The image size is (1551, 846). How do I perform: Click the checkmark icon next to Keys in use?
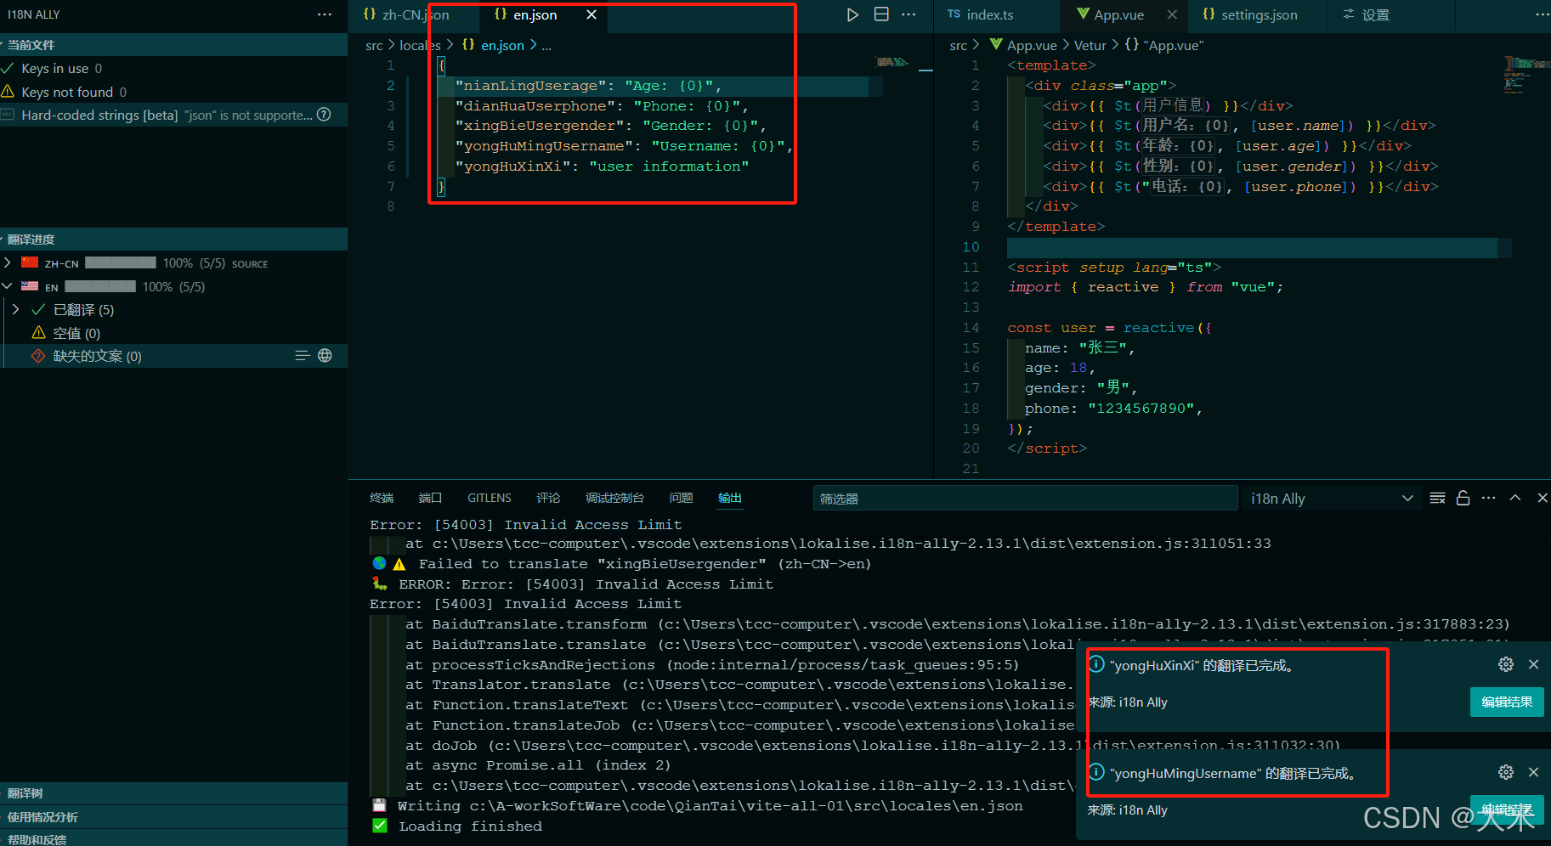(x=8, y=68)
